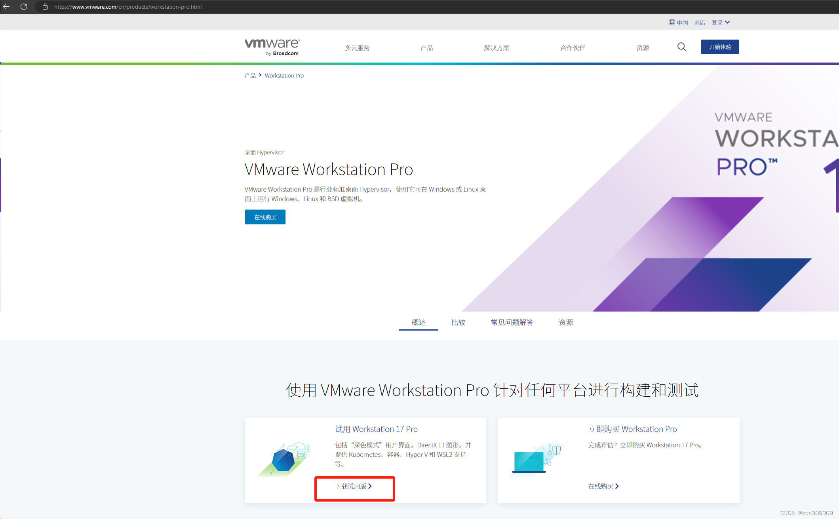Open the 多云服务 navigation menu
839x519 pixels.
click(357, 48)
